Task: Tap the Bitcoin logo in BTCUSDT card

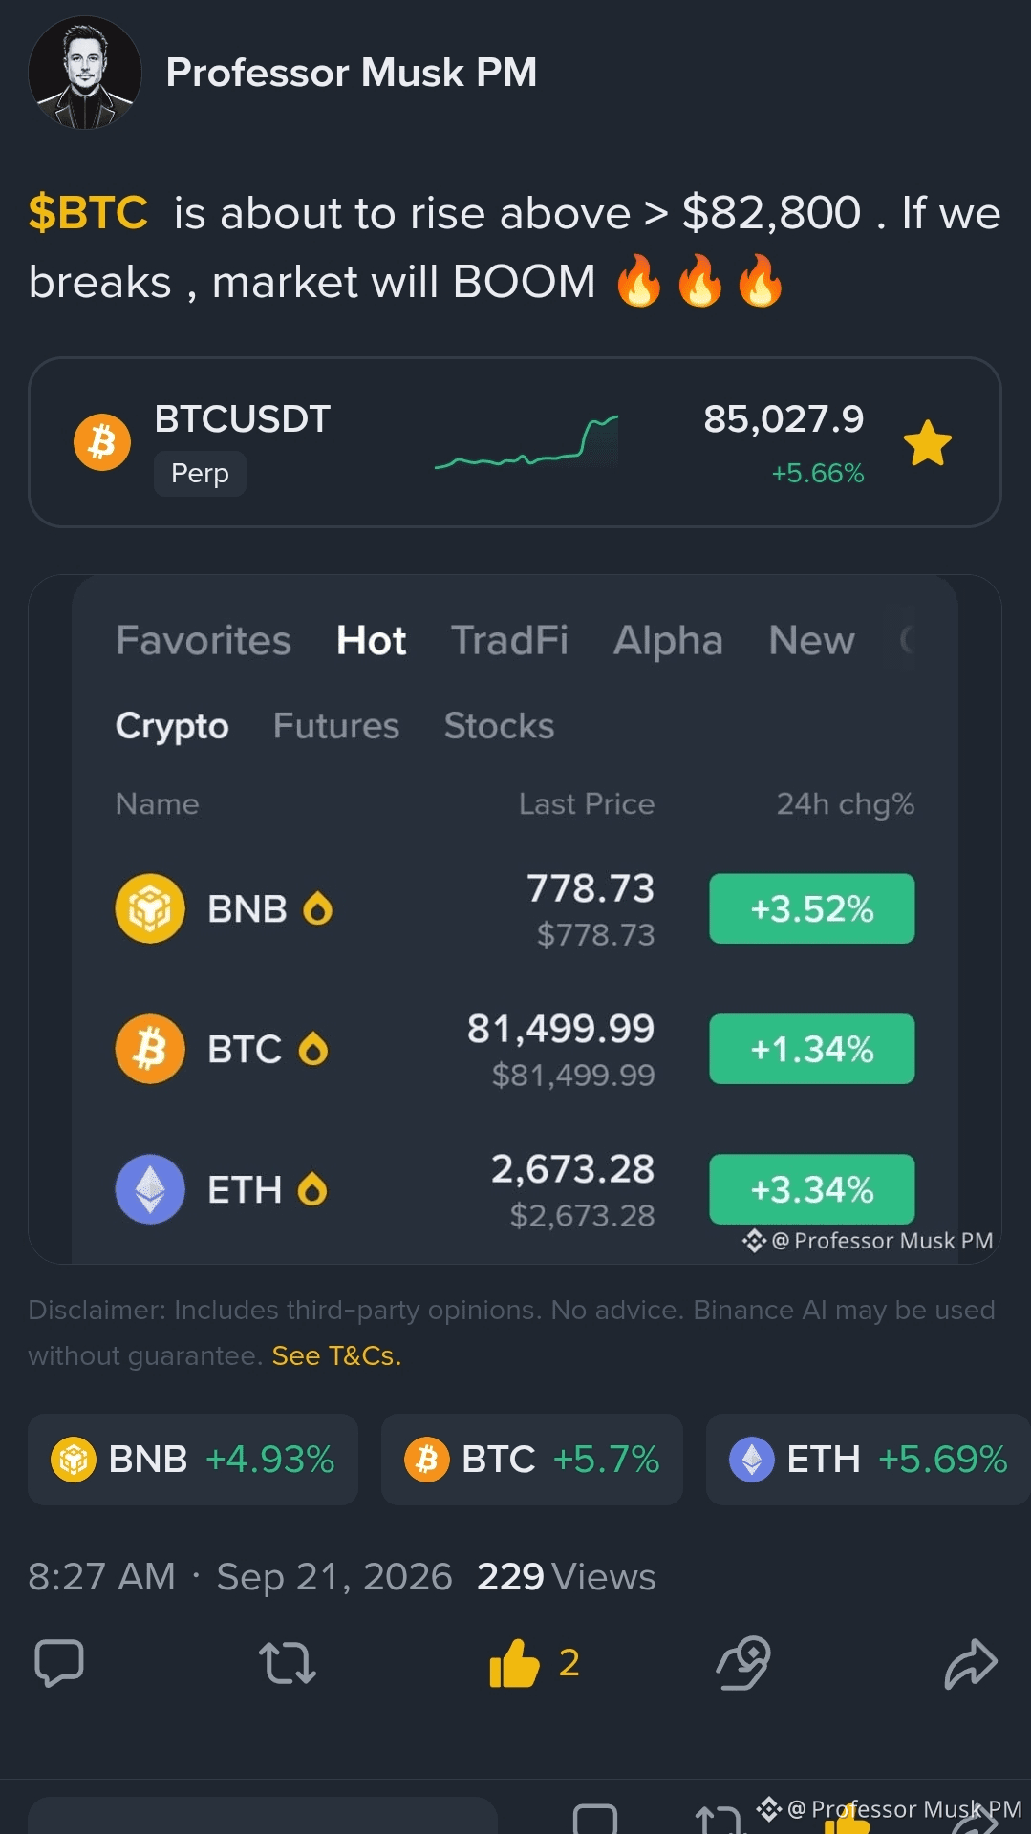Action: point(102,442)
